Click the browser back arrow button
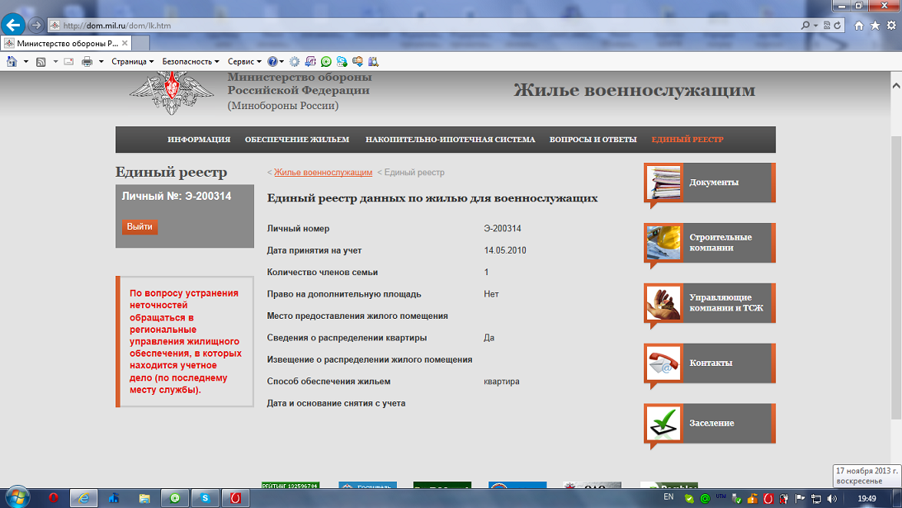Viewport: 902px width, 508px height. [13, 25]
